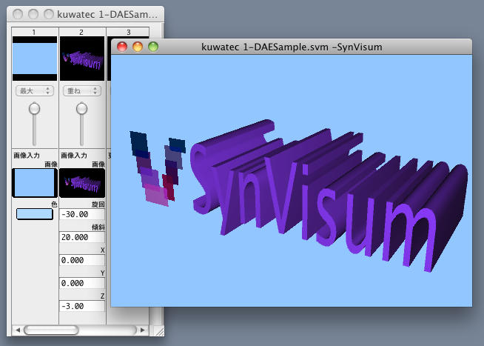Click the rotation field showing -30.00

[81, 214]
